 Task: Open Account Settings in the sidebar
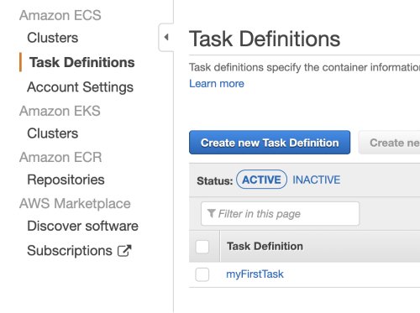[x=80, y=87]
